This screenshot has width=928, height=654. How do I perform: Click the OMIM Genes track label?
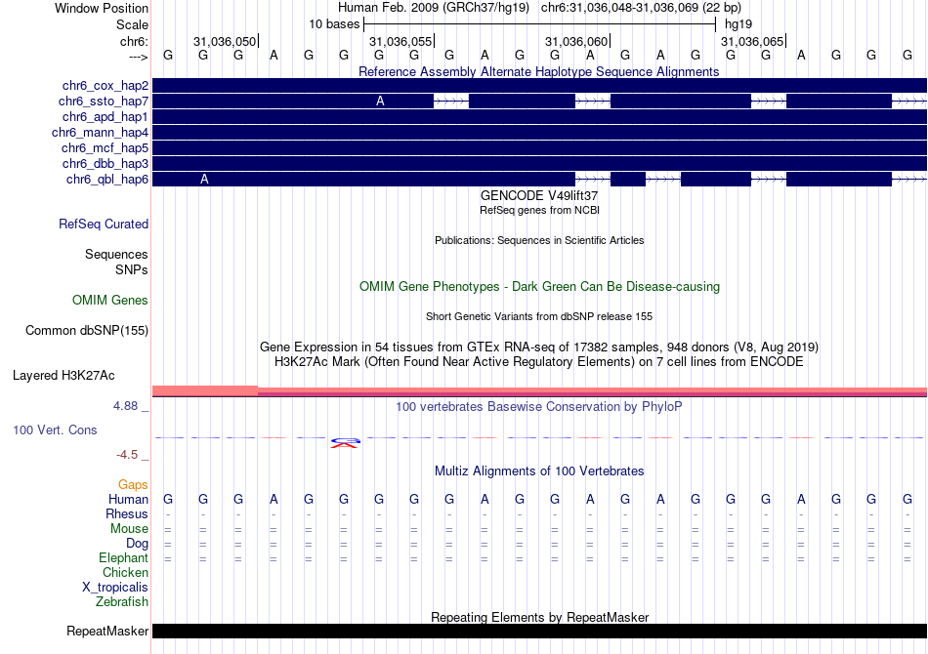(110, 301)
